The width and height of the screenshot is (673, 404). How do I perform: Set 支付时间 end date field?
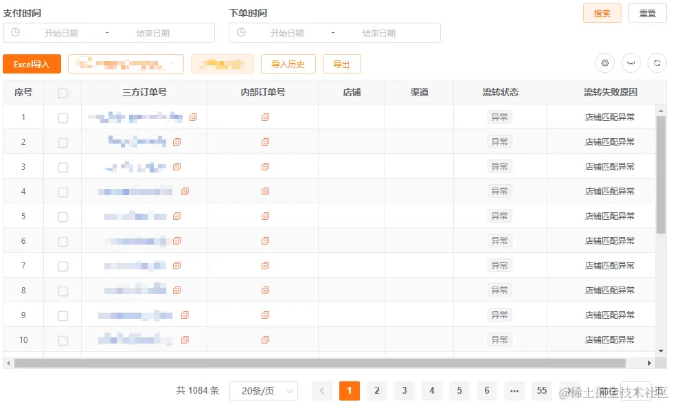[x=152, y=33]
